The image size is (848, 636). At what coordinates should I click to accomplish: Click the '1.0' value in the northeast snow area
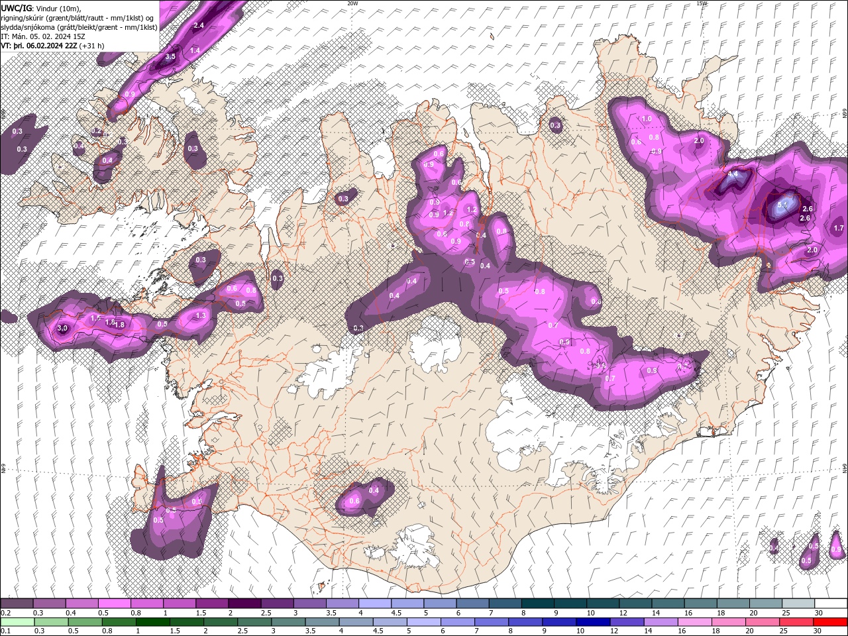pos(647,119)
